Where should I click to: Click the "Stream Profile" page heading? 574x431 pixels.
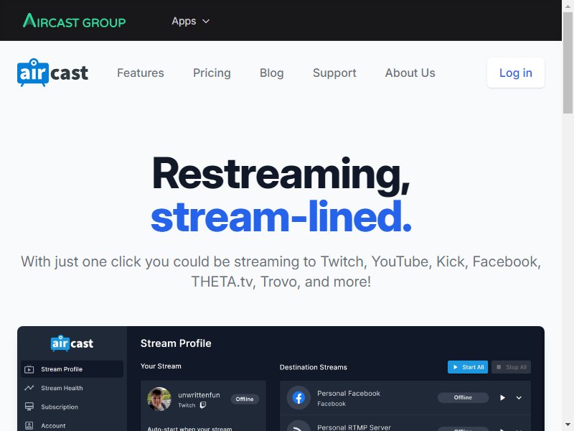point(176,343)
